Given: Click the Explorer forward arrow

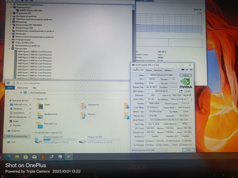Looking at the screenshot, I should tap(13, 93).
